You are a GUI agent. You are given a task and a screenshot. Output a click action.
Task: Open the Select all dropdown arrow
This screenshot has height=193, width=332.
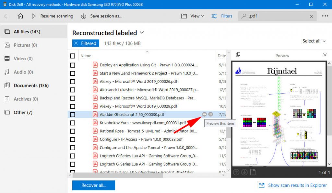click(x=325, y=41)
